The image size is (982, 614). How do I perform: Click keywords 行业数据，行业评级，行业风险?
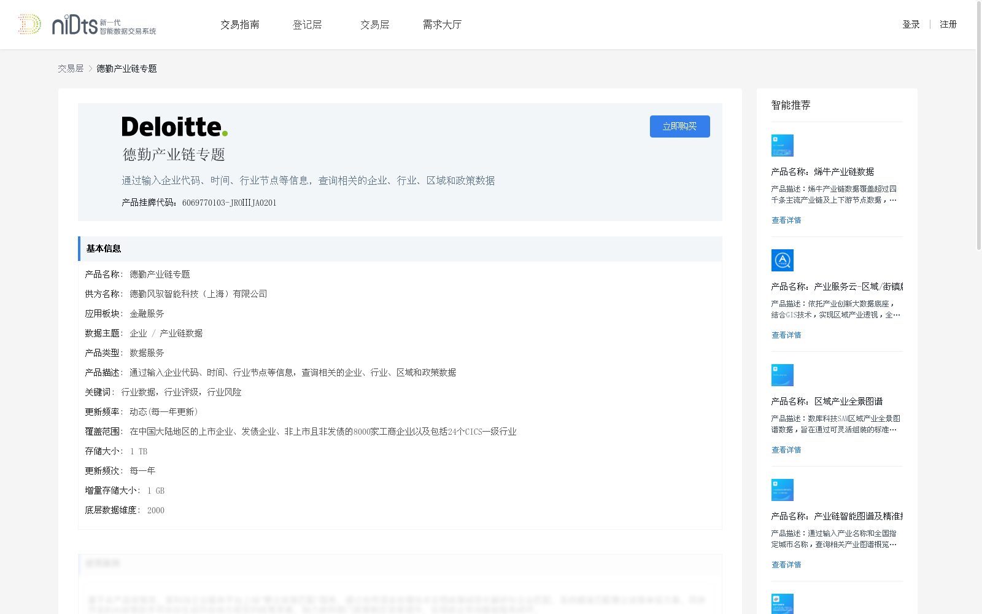pos(181,392)
